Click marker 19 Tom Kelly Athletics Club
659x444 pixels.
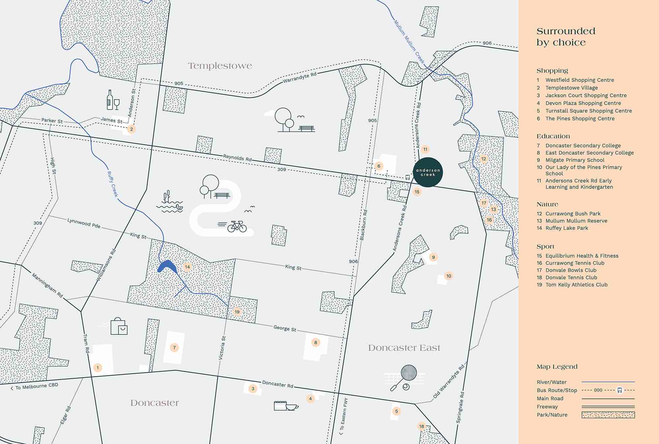(237, 312)
